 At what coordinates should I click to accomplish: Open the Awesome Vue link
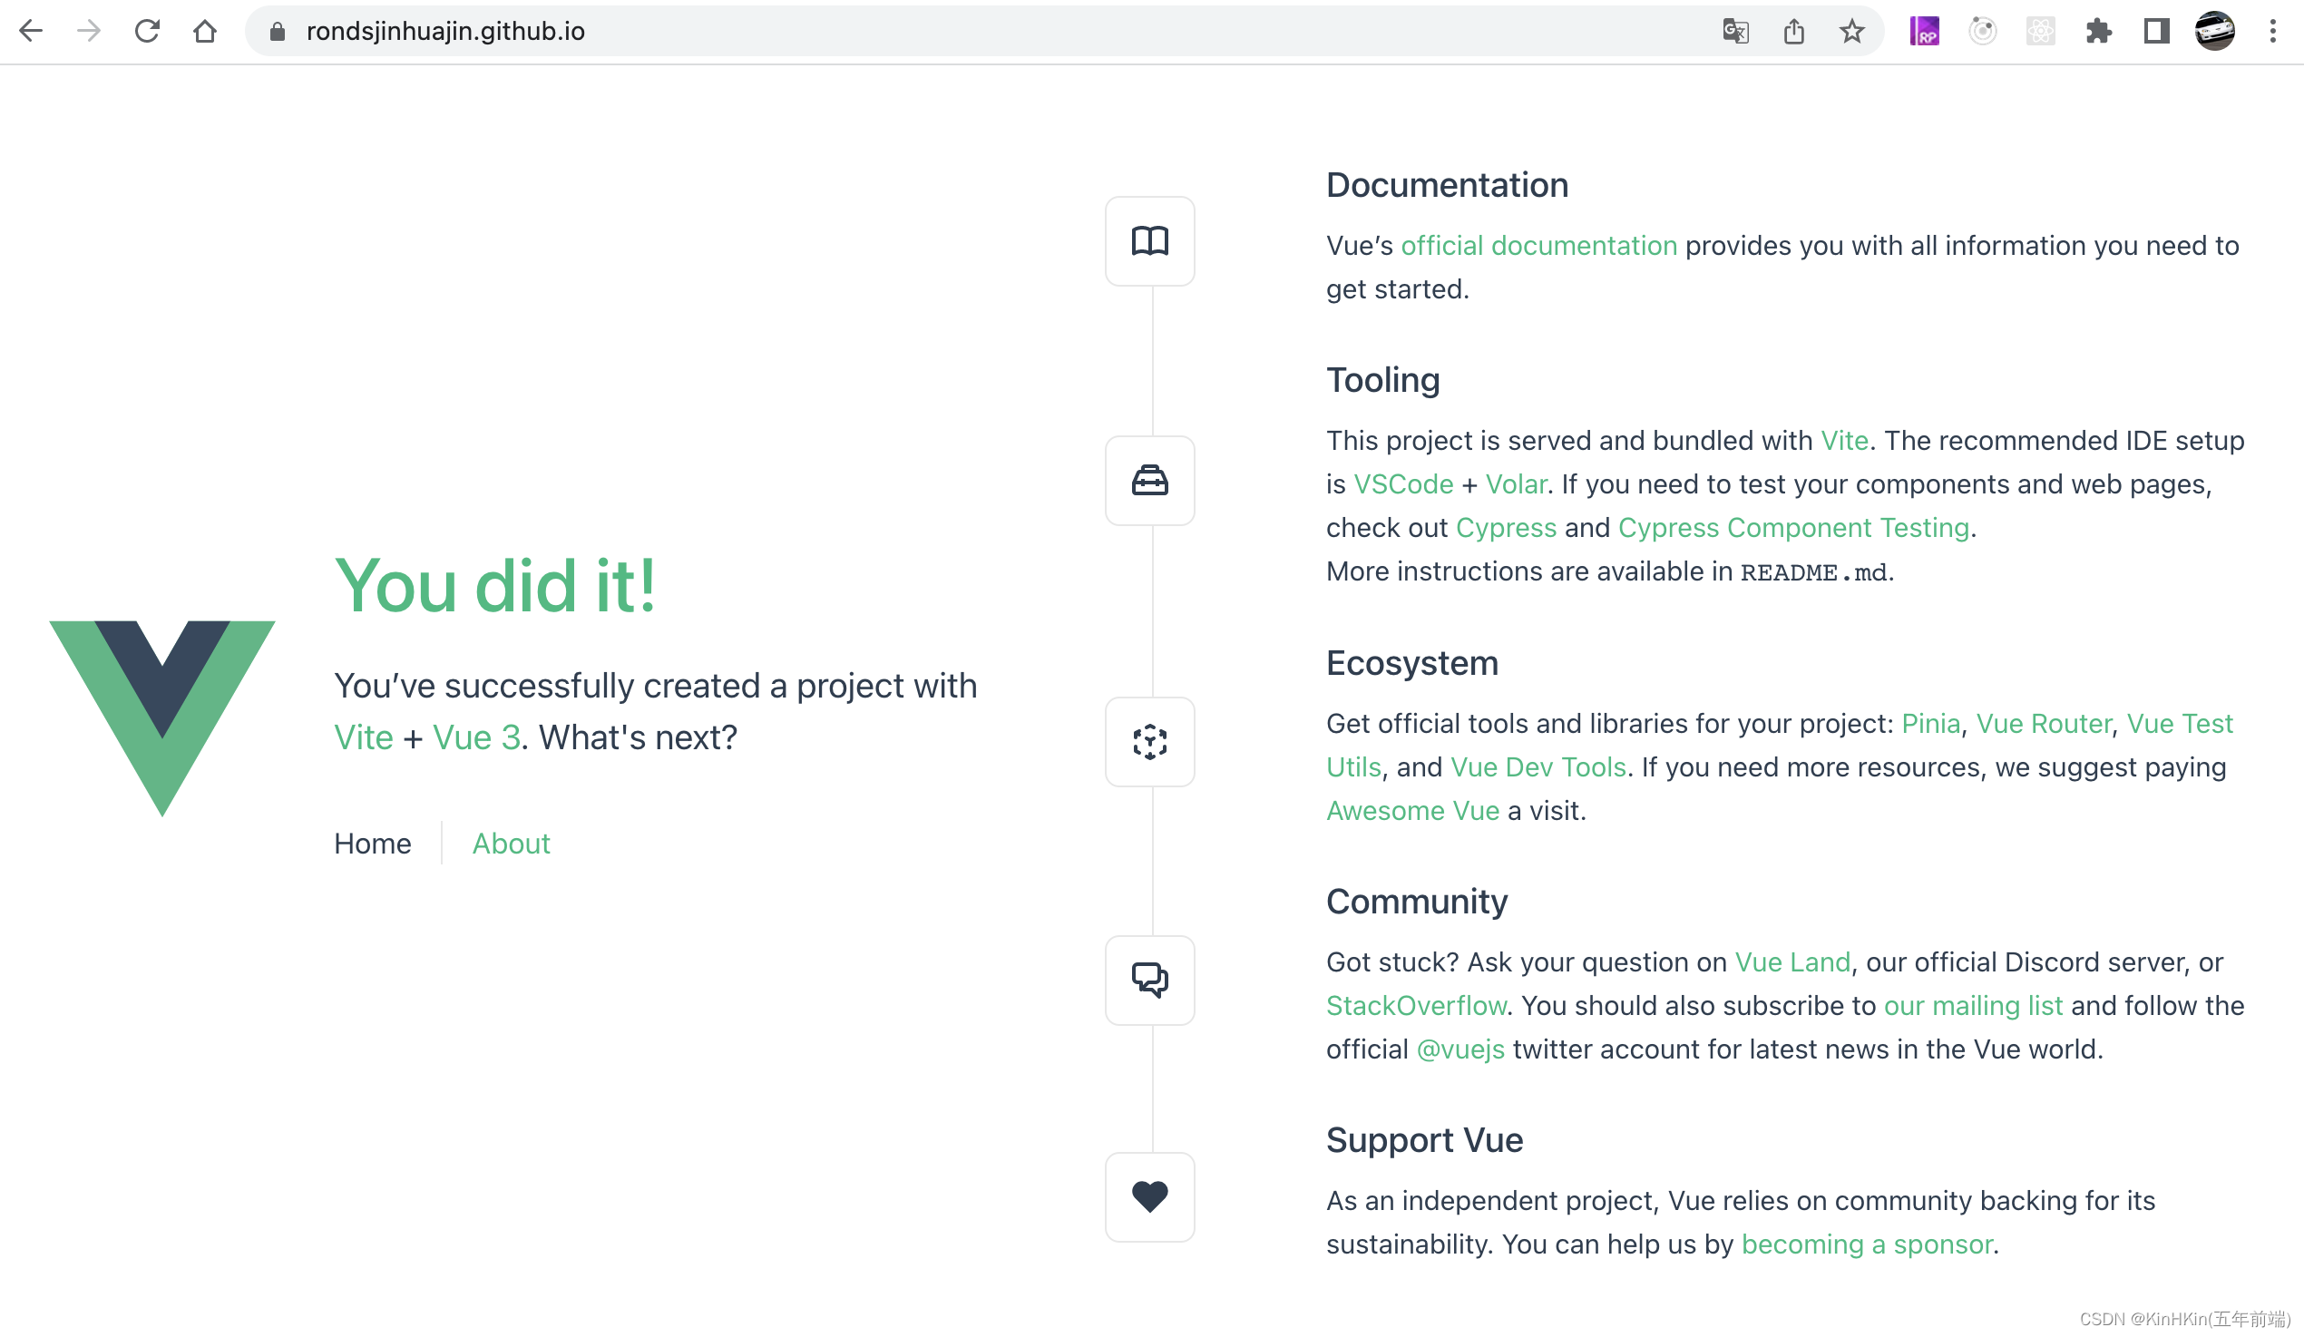point(1413,810)
